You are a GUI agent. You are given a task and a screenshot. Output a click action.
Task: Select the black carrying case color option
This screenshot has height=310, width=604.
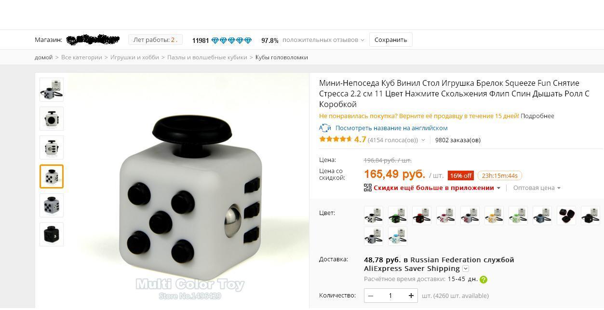566,216
